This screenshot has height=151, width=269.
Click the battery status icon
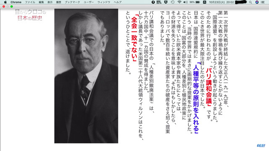[x=198, y=2]
